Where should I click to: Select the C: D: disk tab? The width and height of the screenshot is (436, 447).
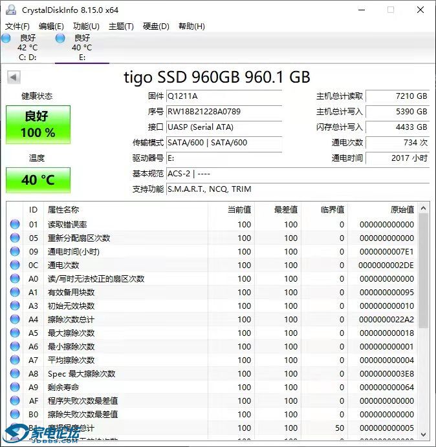pos(27,47)
